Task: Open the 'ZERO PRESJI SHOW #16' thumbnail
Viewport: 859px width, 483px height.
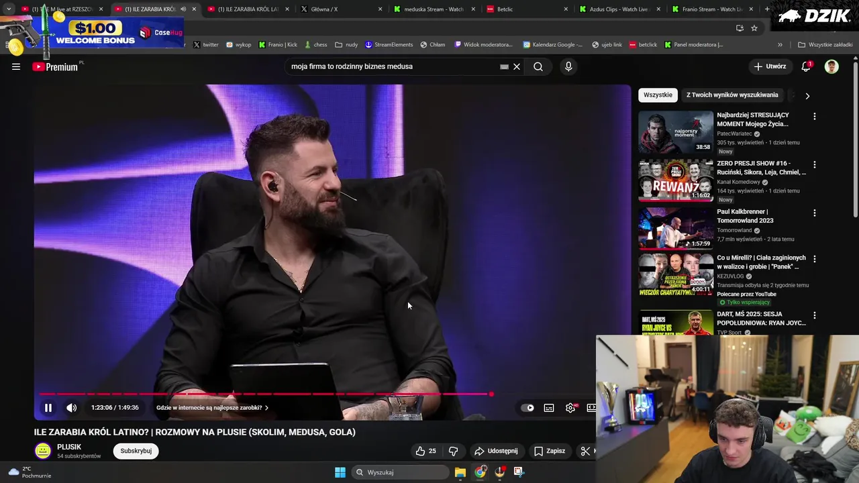Action: point(676,180)
